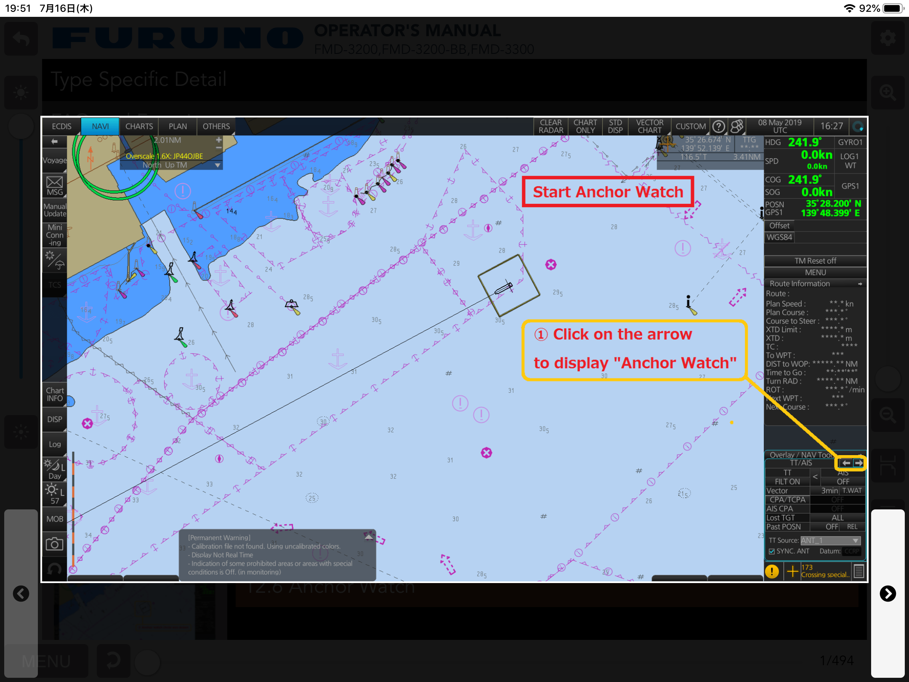Click the yellow alert exclamation icon
909x682 pixels.
772,572
